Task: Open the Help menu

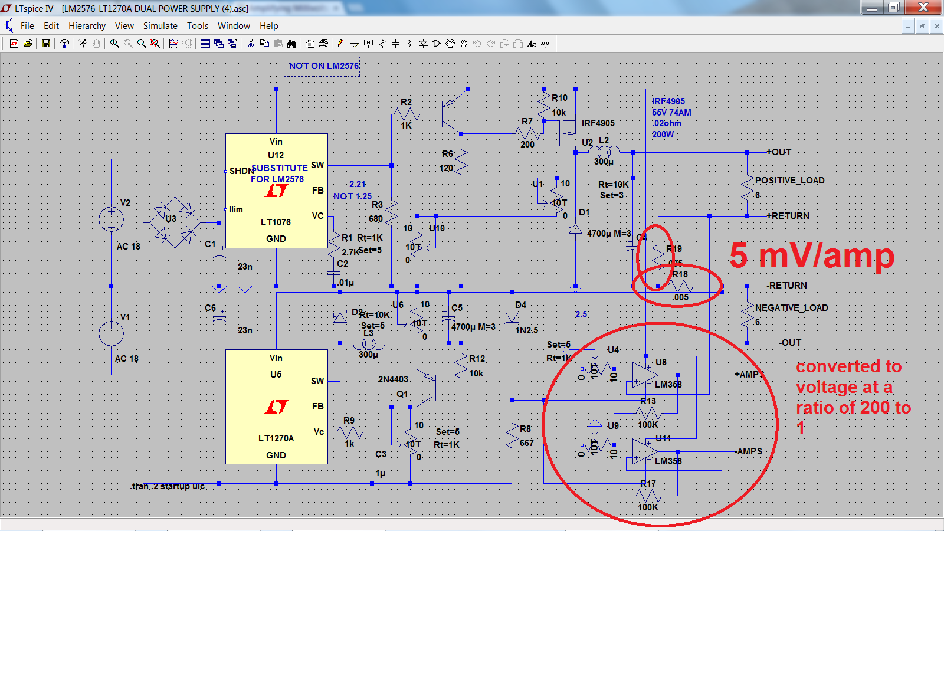Action: click(x=269, y=26)
